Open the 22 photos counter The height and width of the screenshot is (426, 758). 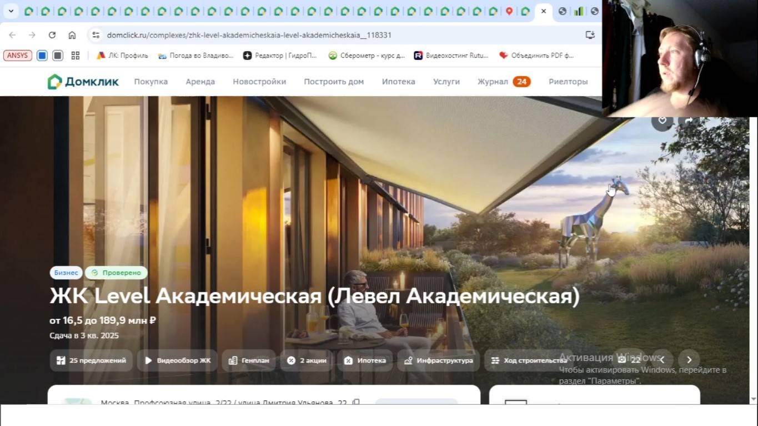point(630,360)
